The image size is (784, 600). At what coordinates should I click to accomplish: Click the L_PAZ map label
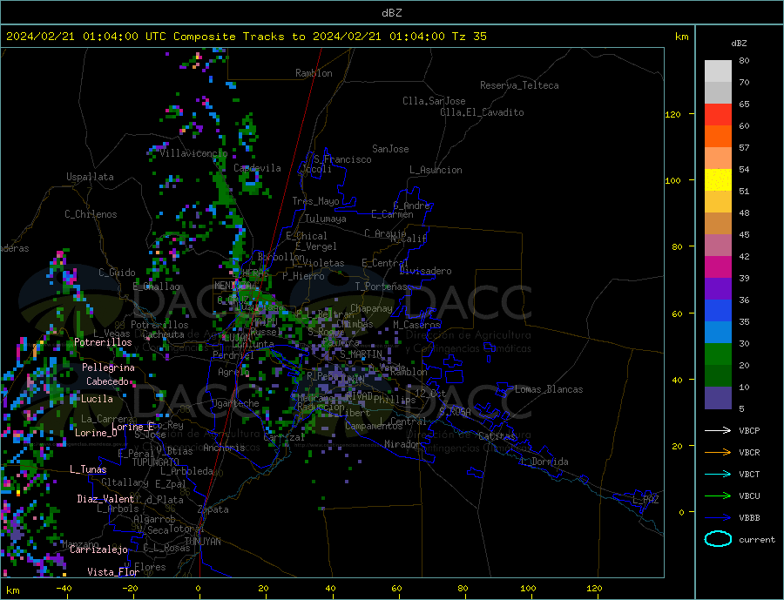645,500
